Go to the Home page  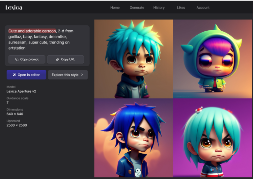pos(115,8)
